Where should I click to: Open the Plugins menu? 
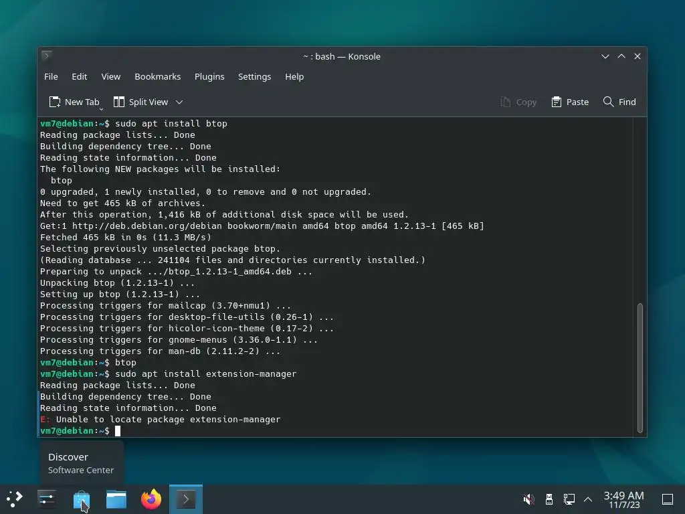[x=209, y=76]
